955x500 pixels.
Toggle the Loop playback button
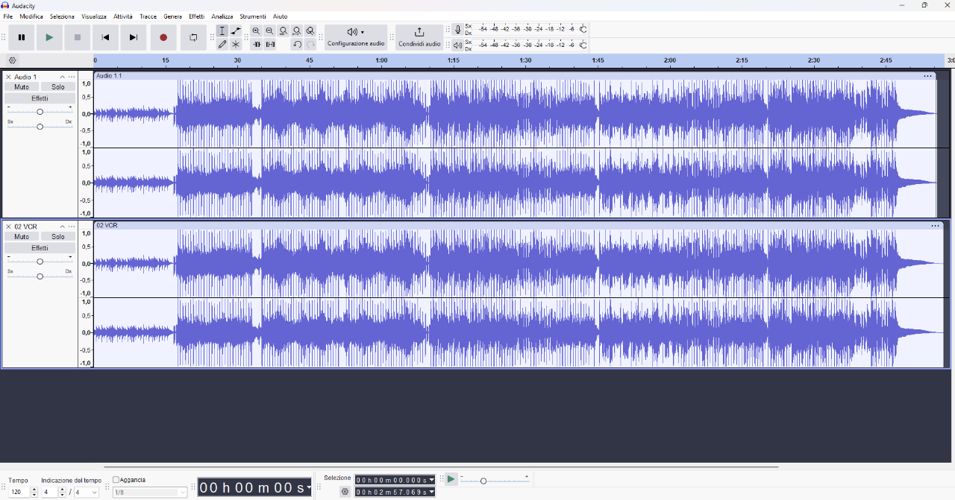[193, 37]
